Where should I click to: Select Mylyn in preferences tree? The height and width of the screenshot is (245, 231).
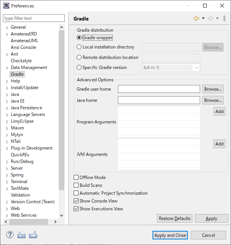click(17, 135)
